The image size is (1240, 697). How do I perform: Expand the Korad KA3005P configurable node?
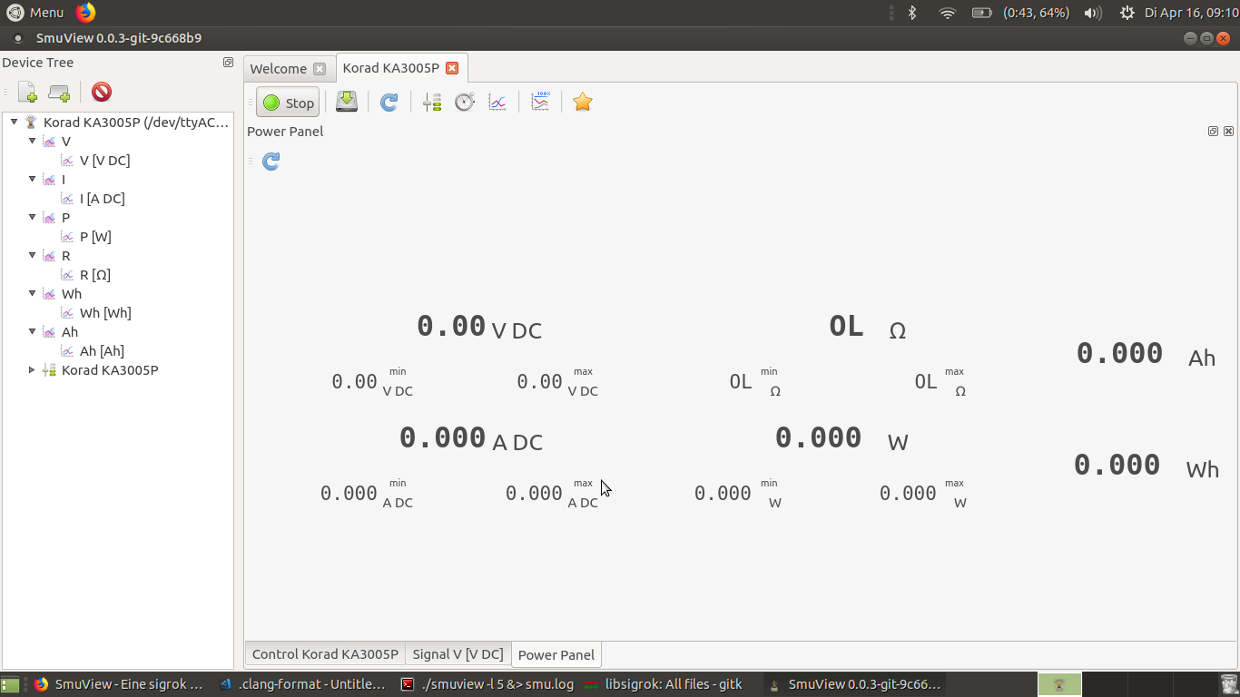(x=33, y=369)
